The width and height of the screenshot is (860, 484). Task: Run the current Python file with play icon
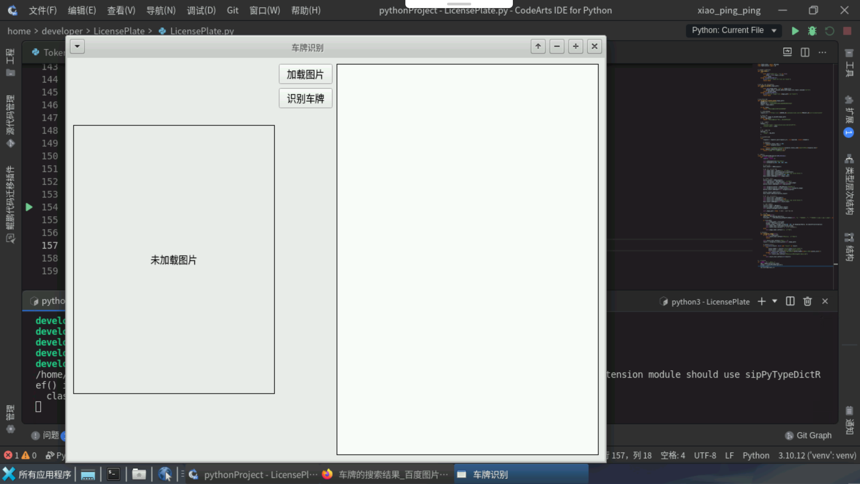795,31
